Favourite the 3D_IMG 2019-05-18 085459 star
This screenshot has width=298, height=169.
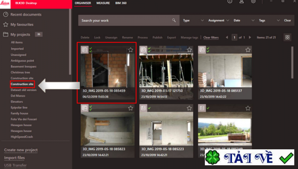click(130, 50)
